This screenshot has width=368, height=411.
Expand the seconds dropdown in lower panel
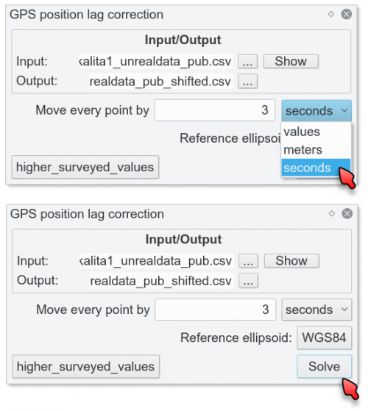pos(316,310)
